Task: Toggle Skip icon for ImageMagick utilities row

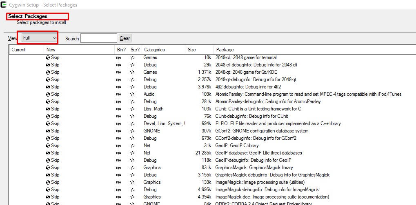Action: pyautogui.click(x=48, y=182)
